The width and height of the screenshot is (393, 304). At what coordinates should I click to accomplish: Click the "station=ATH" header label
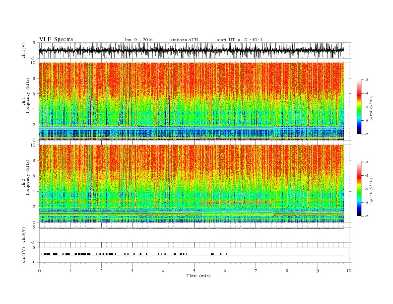pyautogui.click(x=184, y=40)
